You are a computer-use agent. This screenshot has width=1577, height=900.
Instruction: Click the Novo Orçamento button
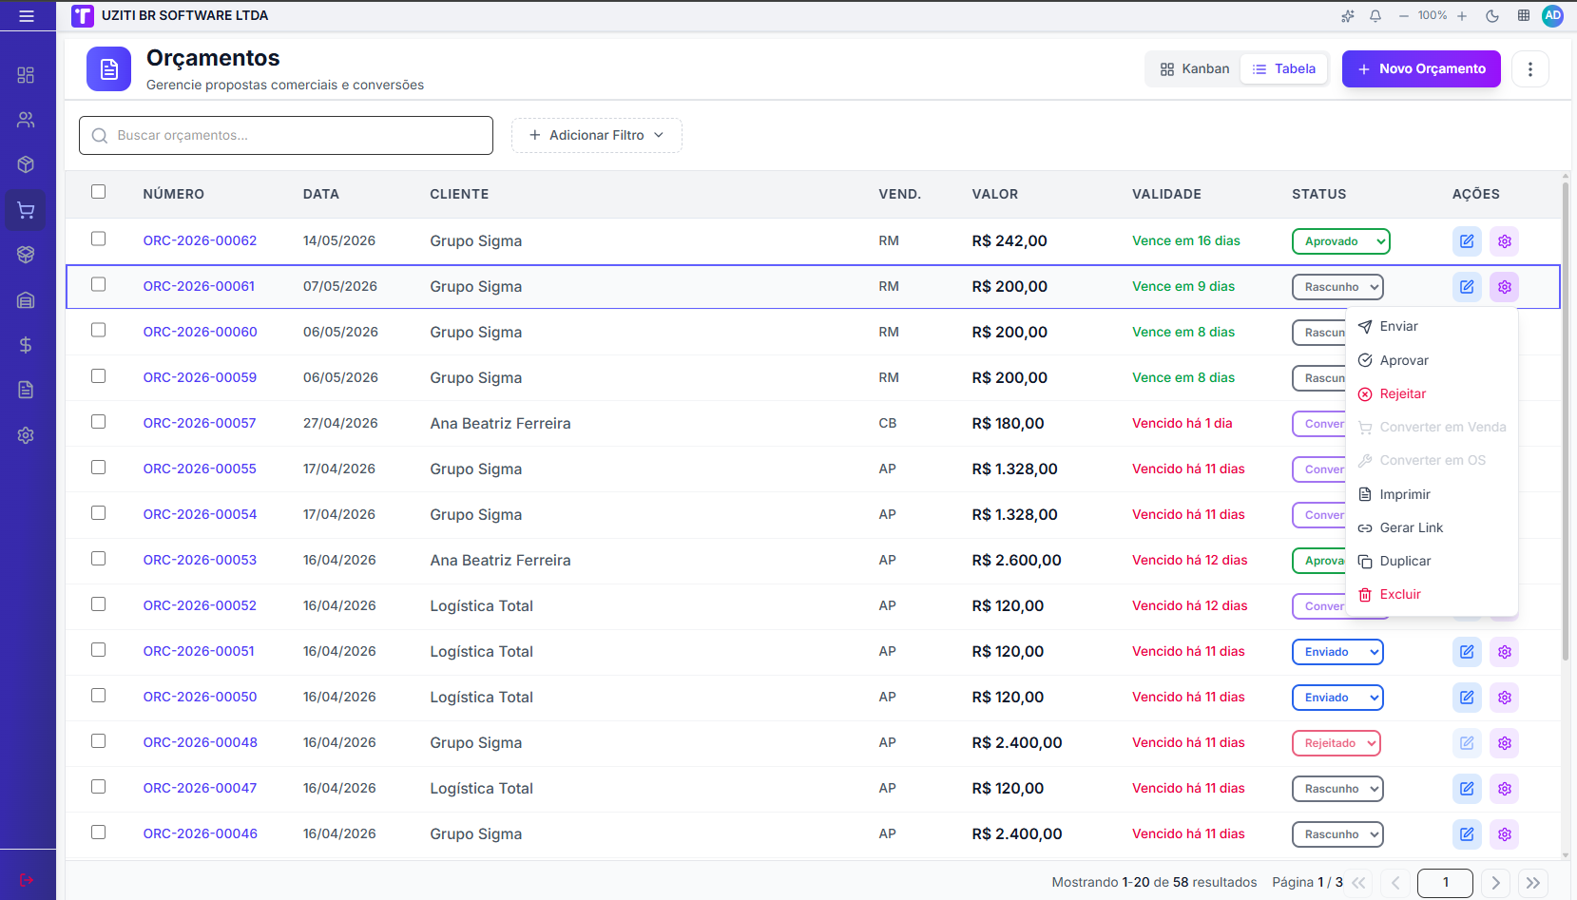click(x=1421, y=69)
